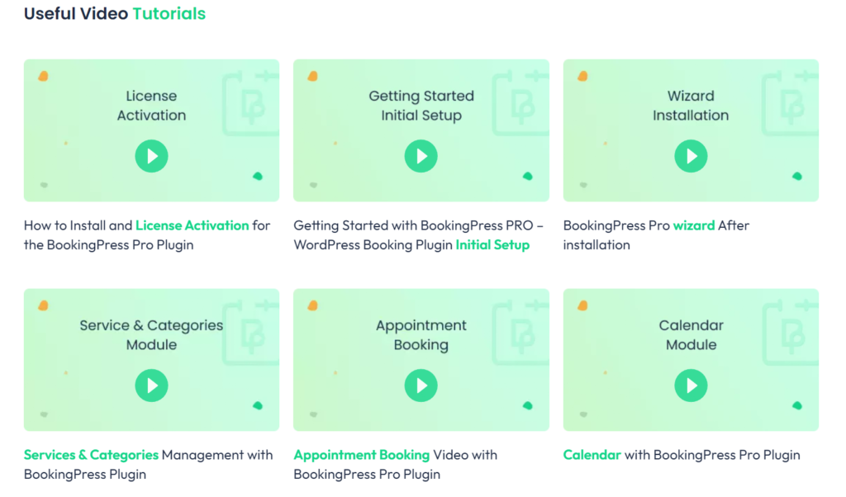
Task: Play the Appointment Booking video
Action: (x=421, y=386)
